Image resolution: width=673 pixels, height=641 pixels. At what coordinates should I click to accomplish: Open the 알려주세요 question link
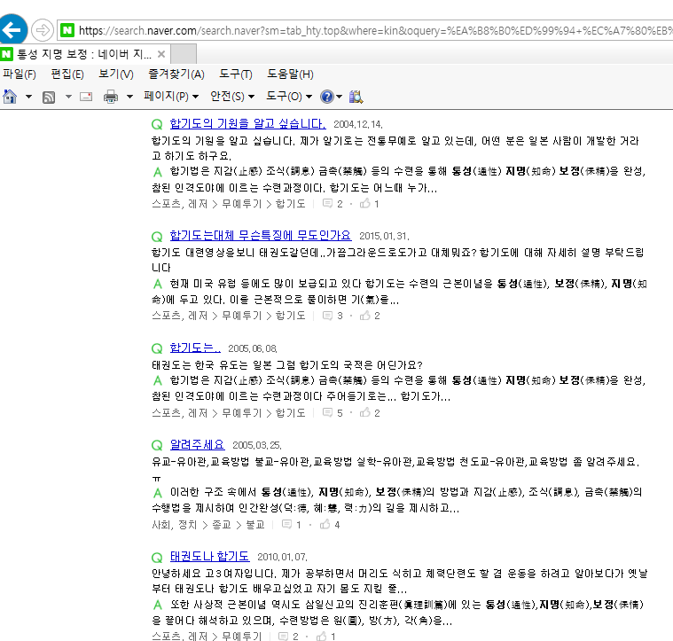click(197, 444)
